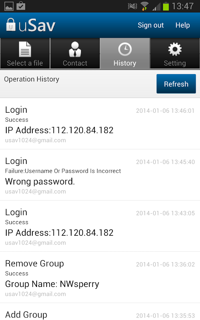Click the Sign out link
The width and height of the screenshot is (200, 320).
(151, 25)
